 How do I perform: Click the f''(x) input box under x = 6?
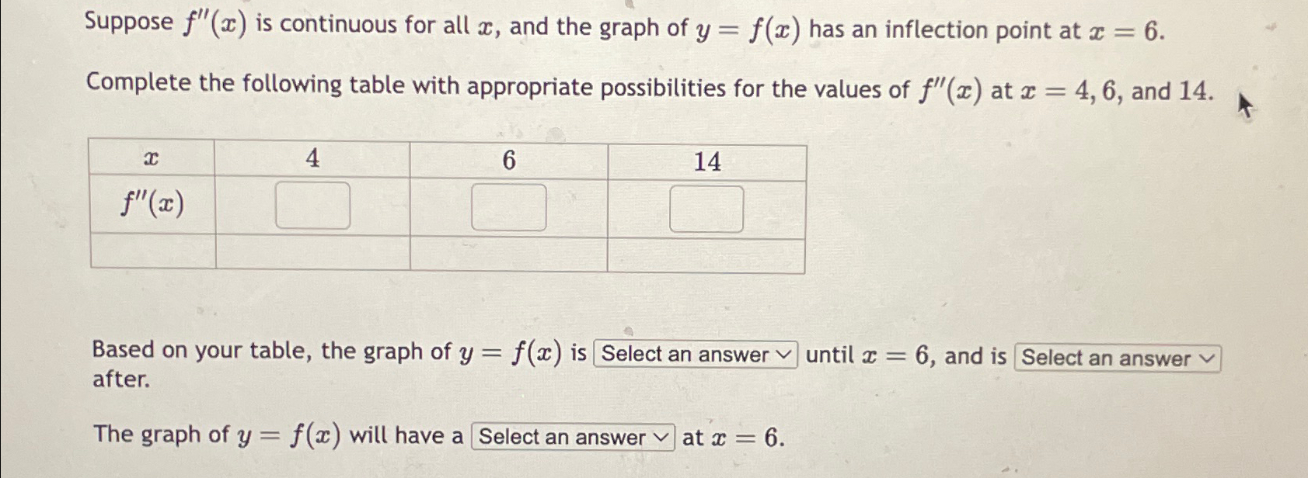(x=510, y=206)
